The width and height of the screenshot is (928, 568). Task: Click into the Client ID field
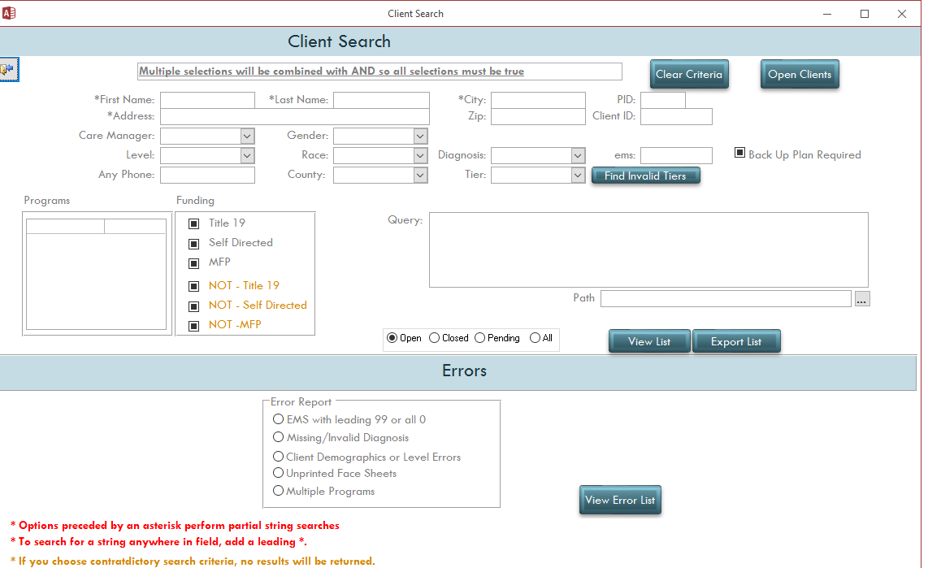point(676,116)
